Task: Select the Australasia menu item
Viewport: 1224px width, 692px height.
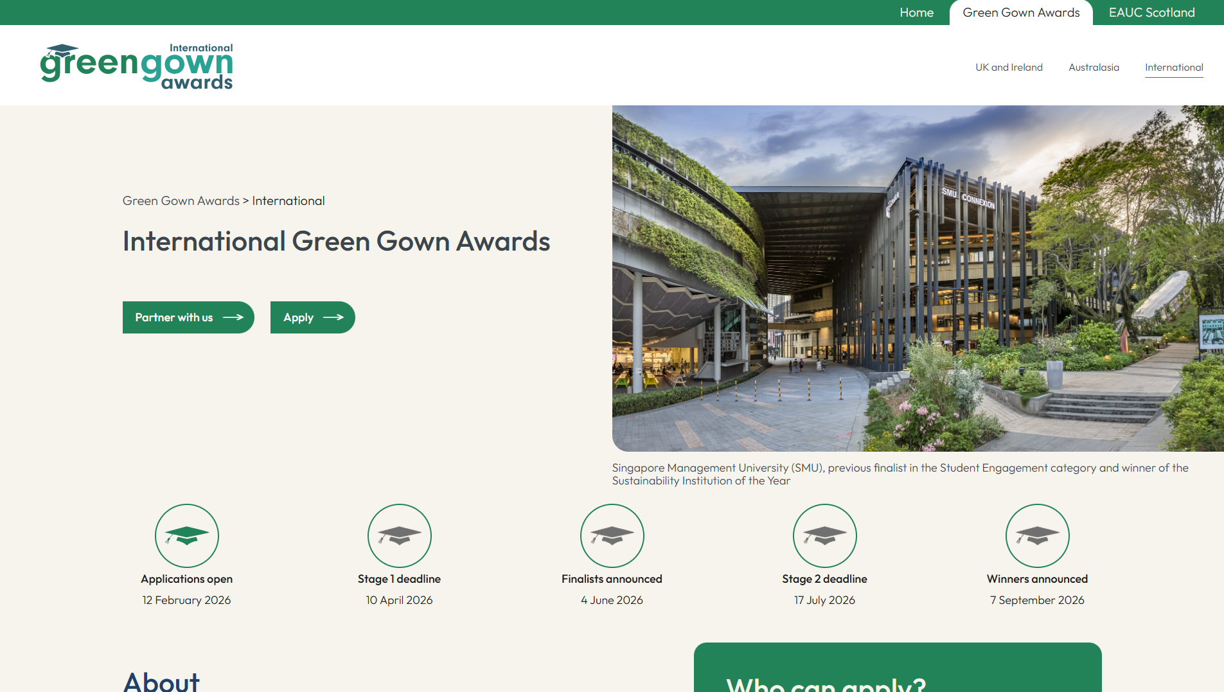Action: tap(1094, 67)
